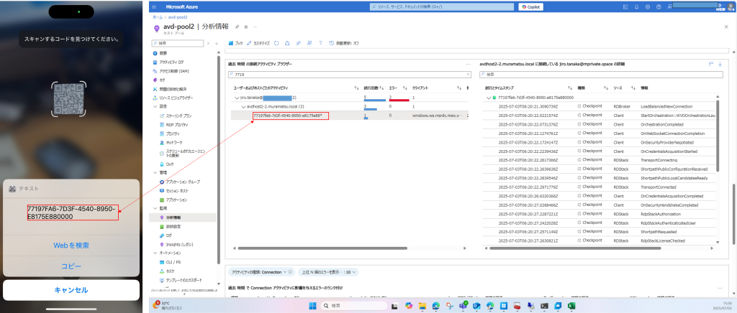Collapse avdhost2-2.muramatsu.local row

243,107
